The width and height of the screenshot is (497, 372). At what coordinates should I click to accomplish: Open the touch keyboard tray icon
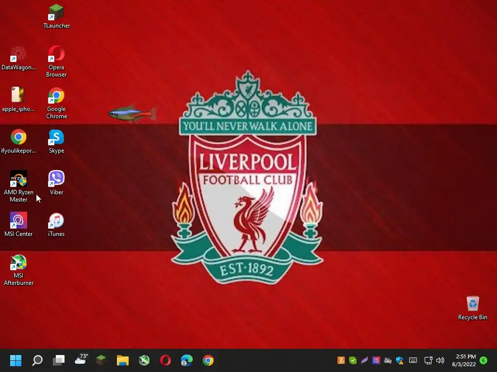coord(413,360)
